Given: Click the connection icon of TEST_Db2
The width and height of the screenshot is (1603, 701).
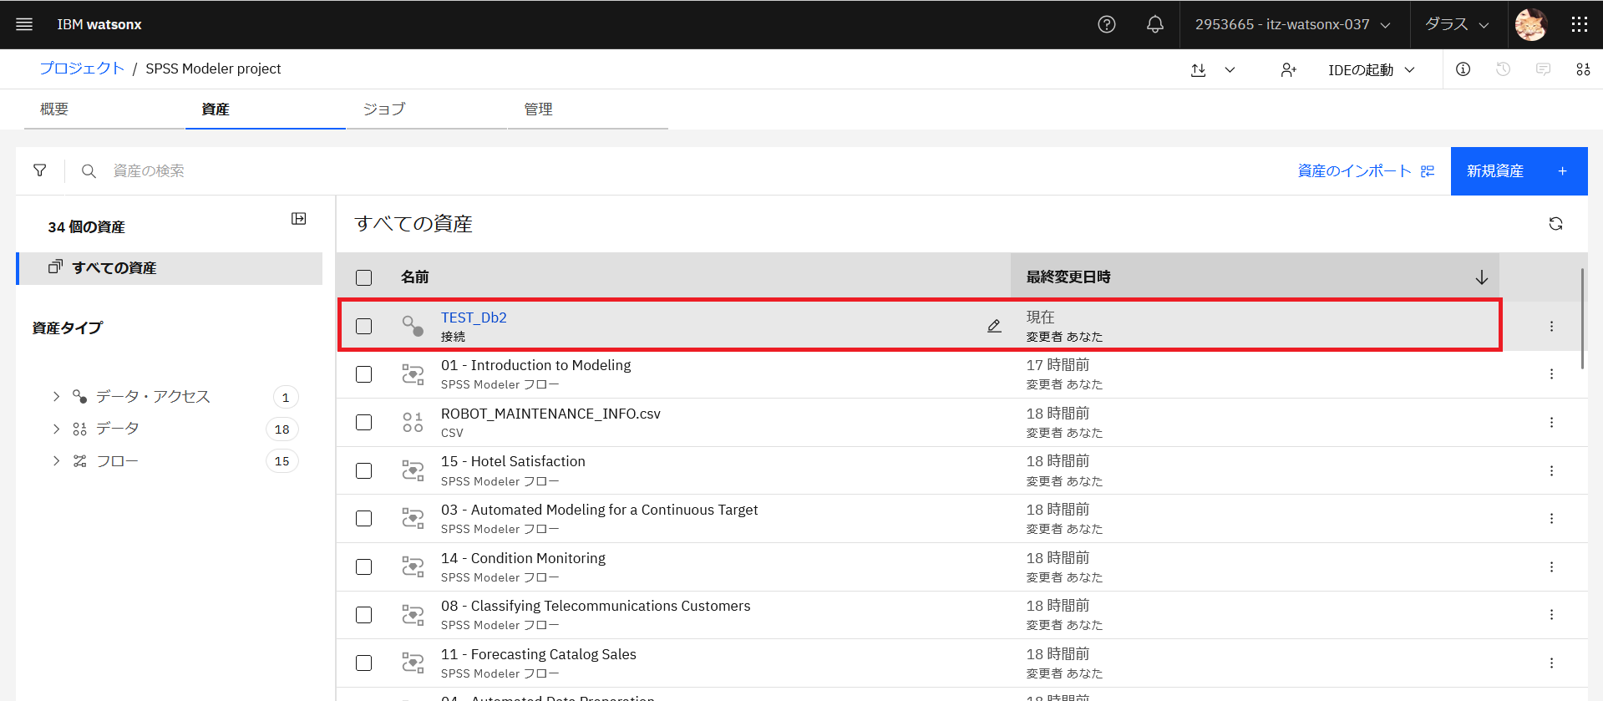Looking at the screenshot, I should tap(413, 326).
